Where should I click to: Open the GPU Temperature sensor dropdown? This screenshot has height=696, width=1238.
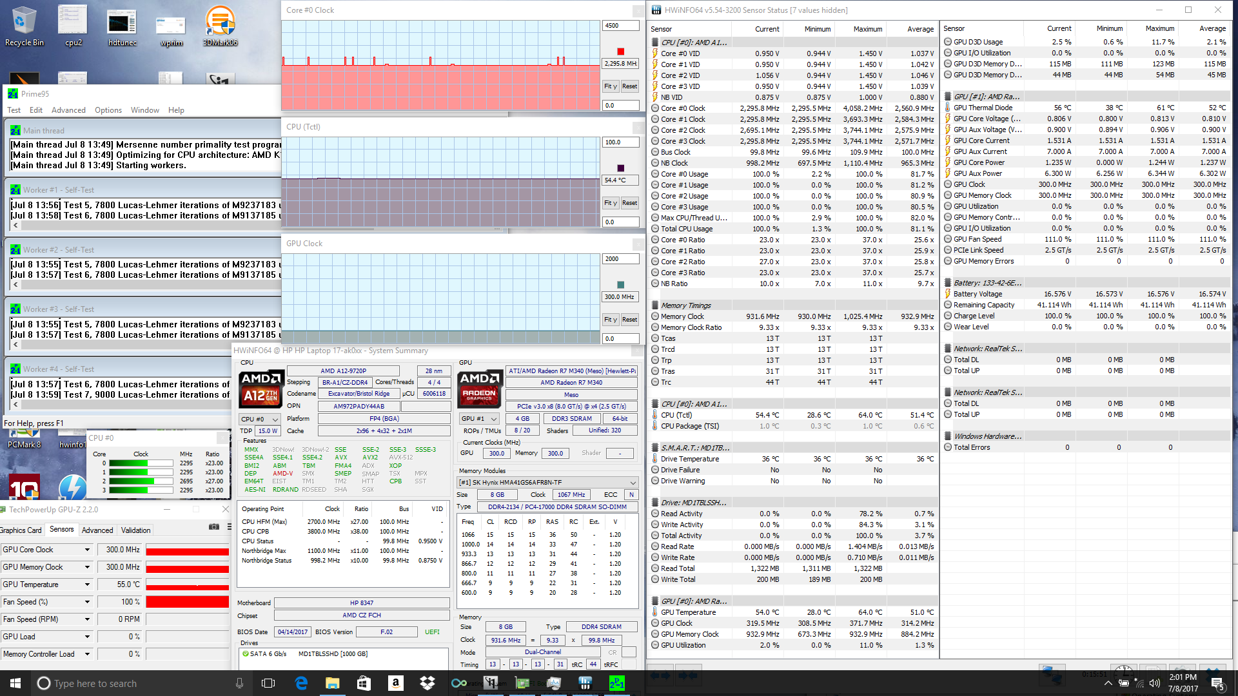[x=87, y=585]
